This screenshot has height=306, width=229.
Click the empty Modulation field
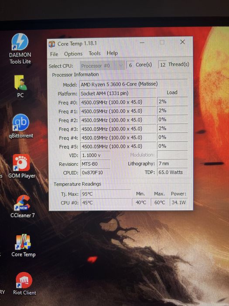172,155
